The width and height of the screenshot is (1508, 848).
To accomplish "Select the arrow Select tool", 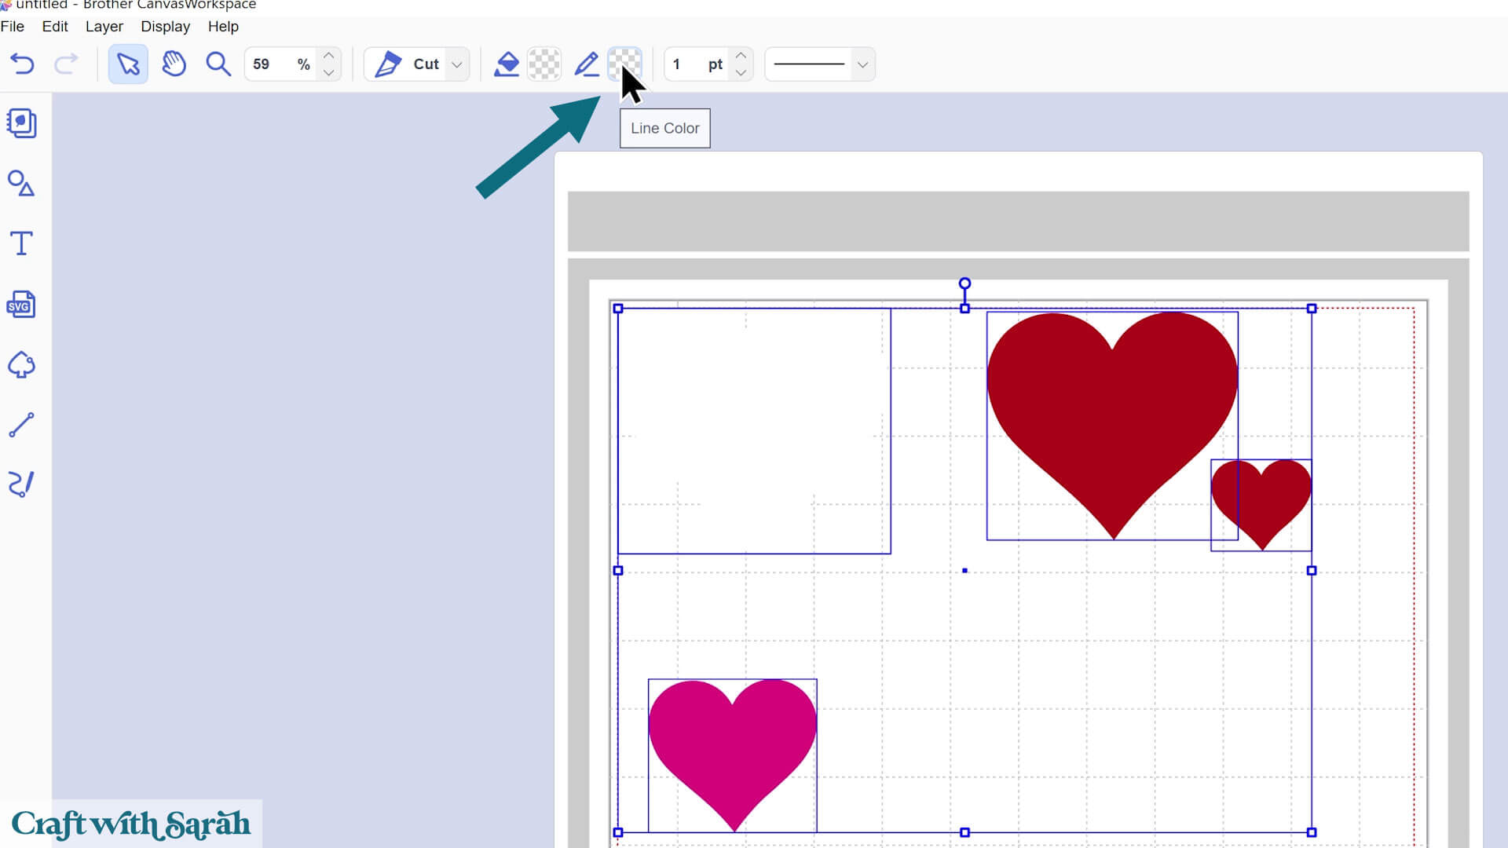I will [x=128, y=64].
